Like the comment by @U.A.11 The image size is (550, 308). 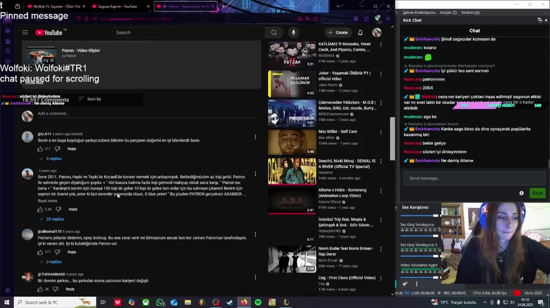(40, 149)
